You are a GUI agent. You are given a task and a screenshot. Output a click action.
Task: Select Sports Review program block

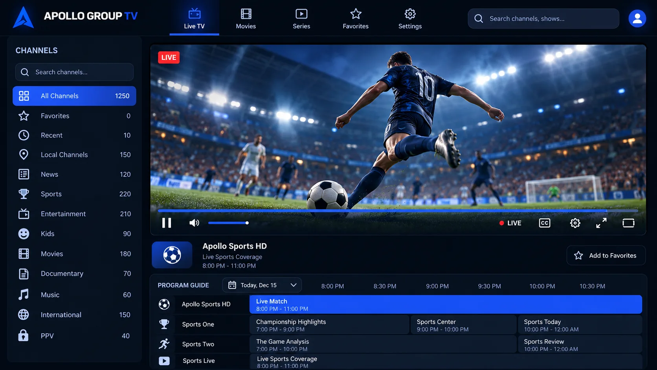point(580,344)
